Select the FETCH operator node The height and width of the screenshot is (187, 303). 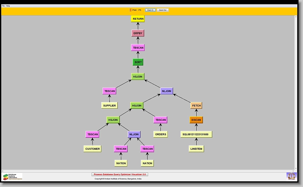click(196, 105)
